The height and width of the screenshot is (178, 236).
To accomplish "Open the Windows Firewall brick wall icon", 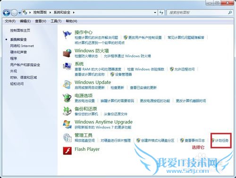I will [67, 53].
